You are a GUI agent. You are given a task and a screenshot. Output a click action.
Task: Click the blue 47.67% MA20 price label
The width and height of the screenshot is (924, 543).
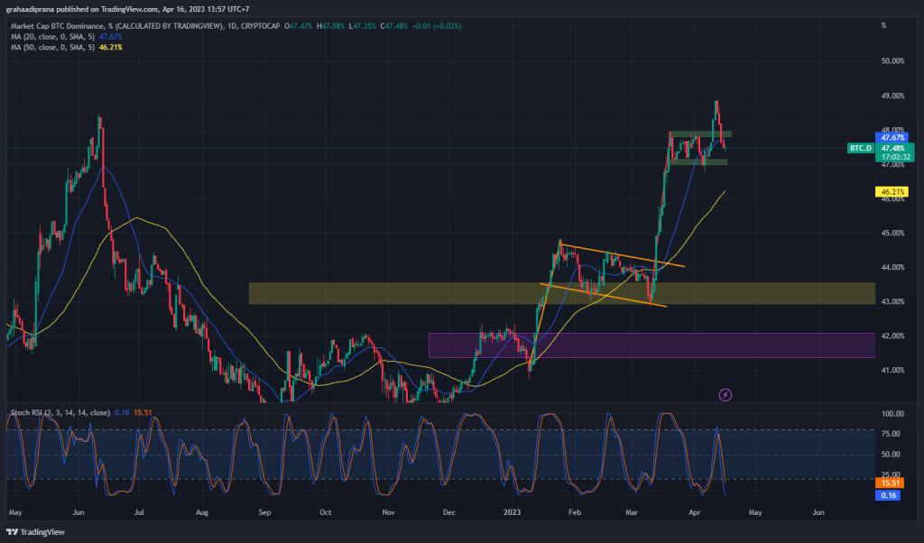(892, 138)
